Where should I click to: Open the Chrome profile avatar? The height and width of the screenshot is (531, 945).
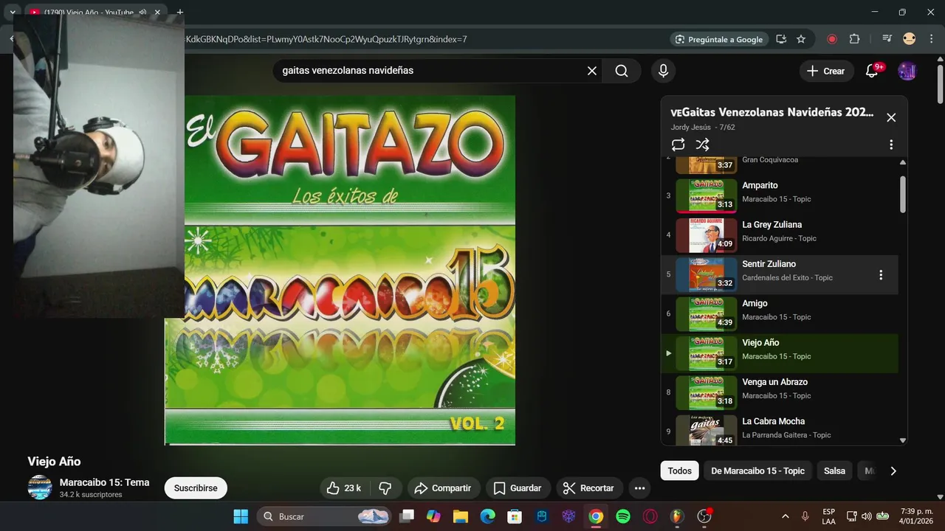[x=910, y=39]
